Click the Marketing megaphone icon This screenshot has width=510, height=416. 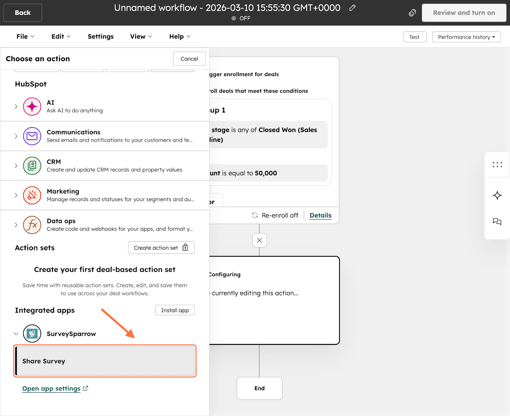pos(32,195)
